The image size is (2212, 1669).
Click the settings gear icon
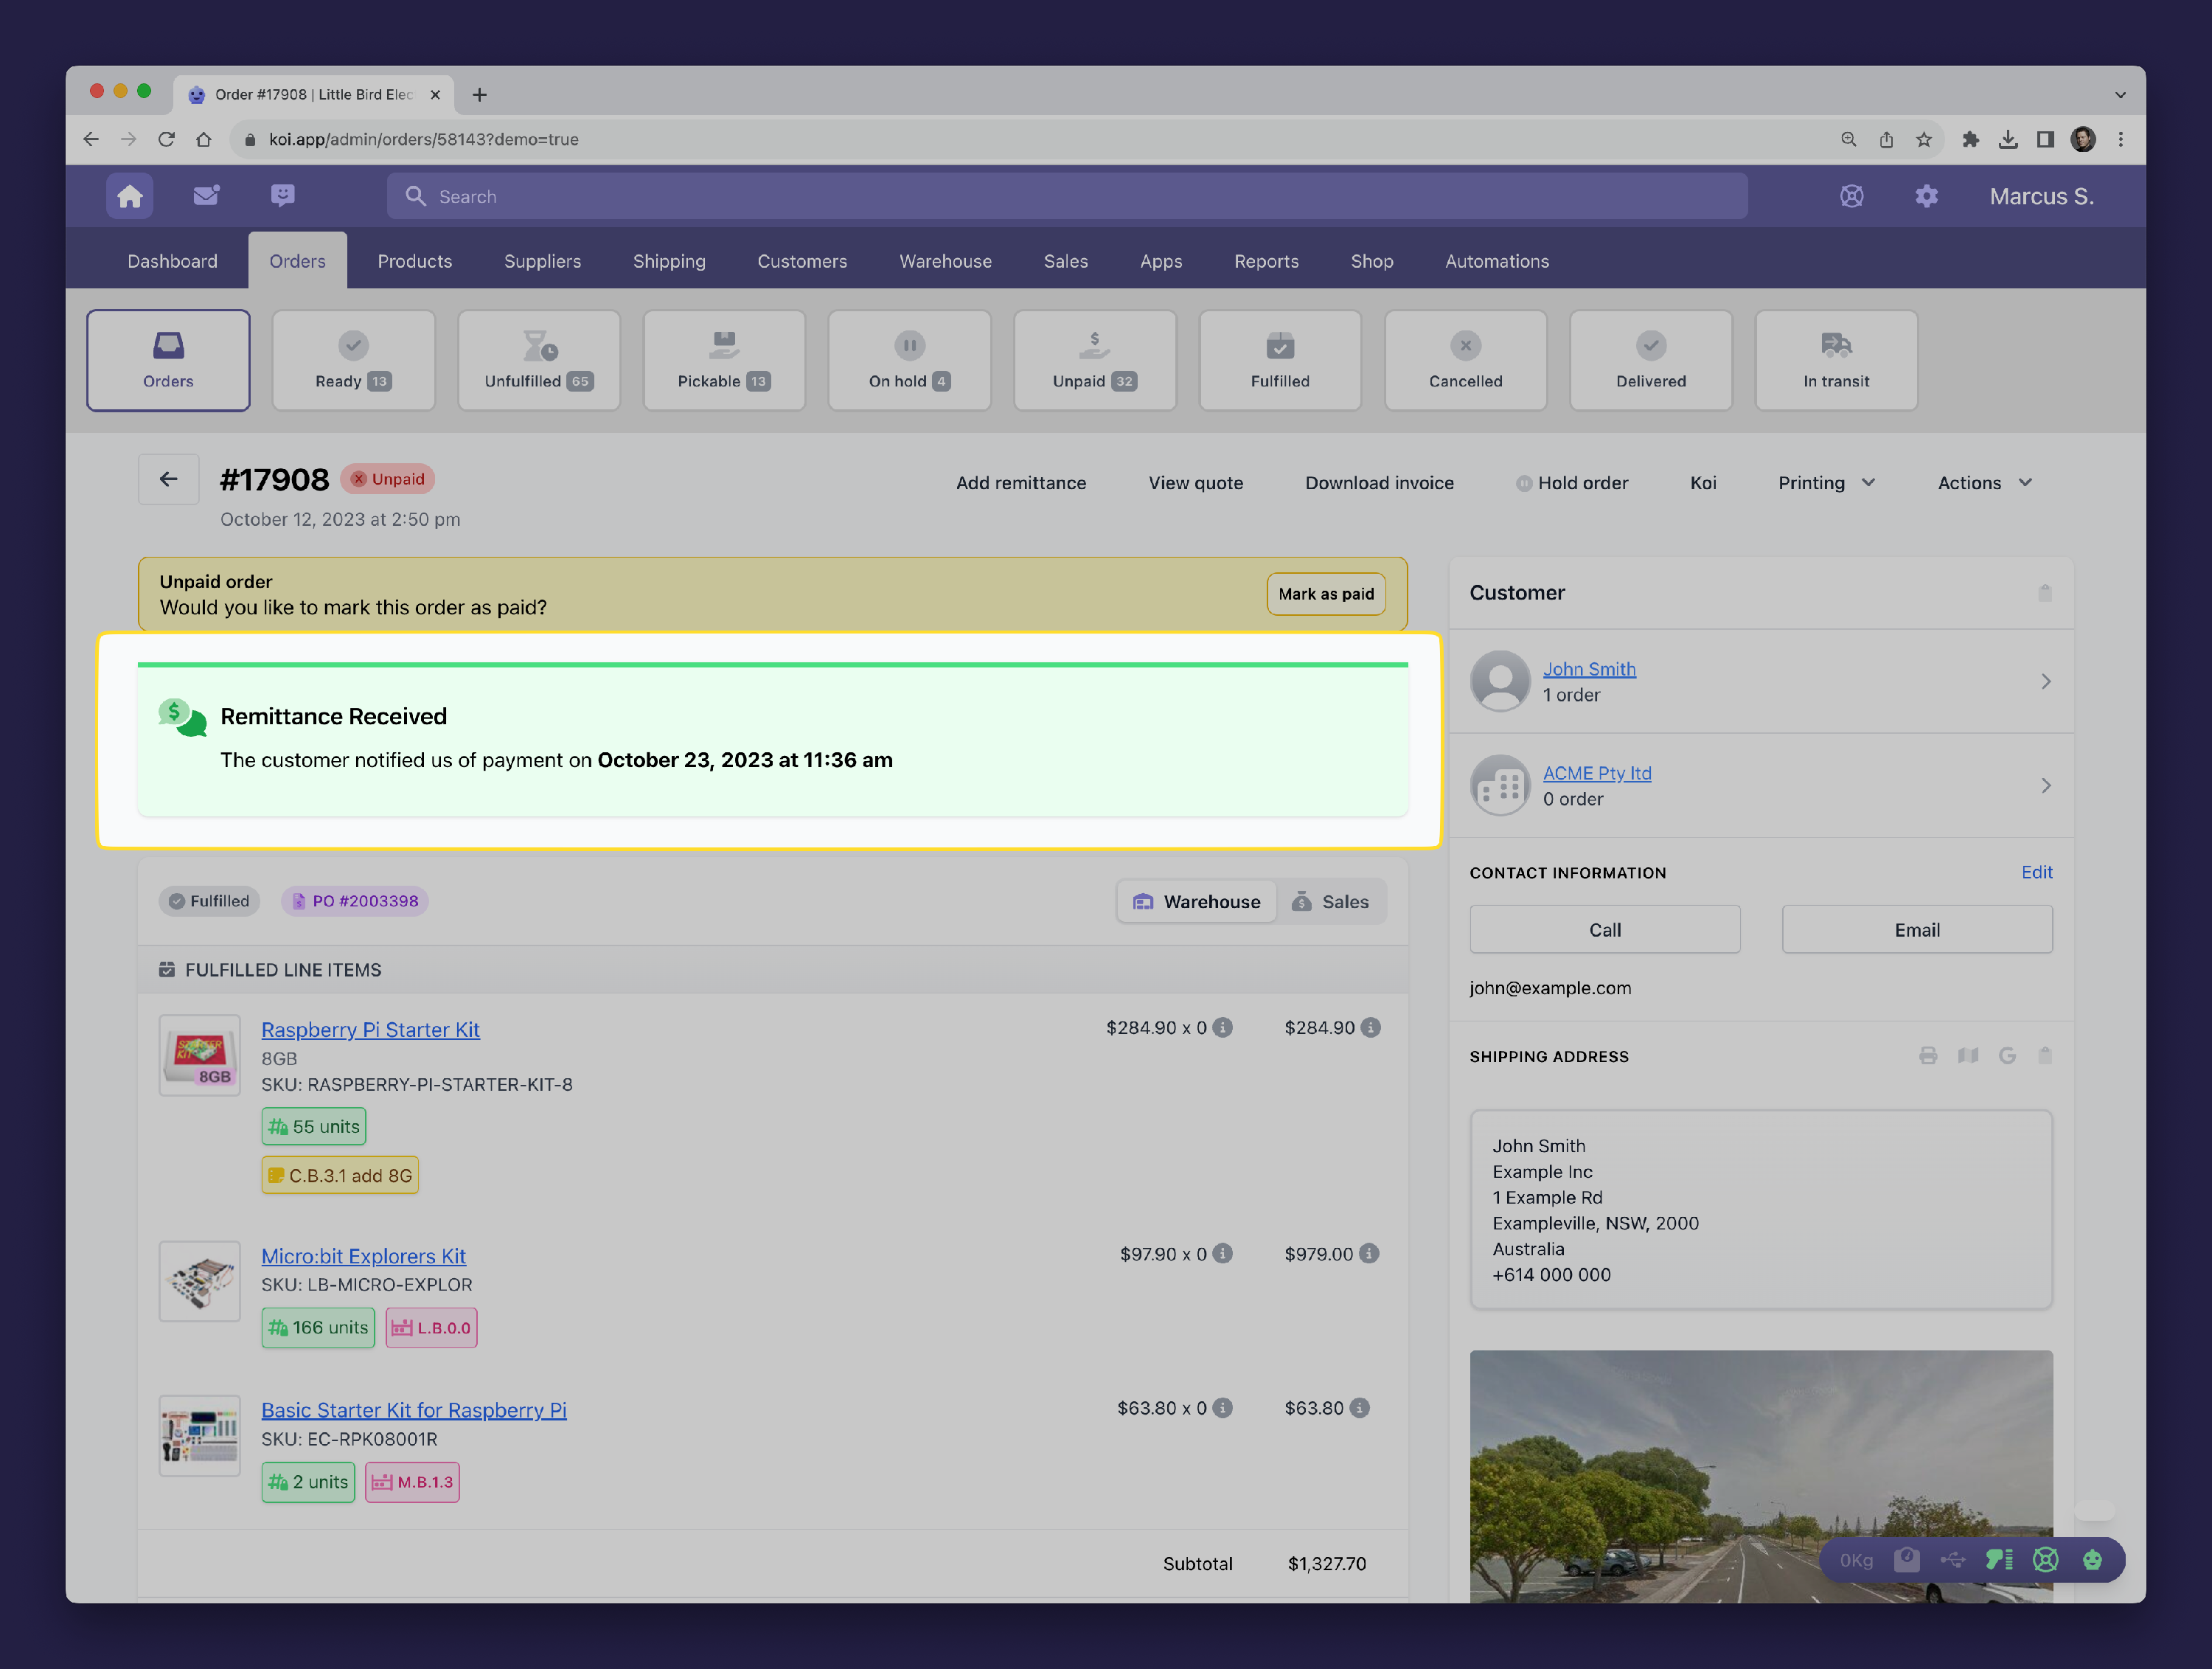pyautogui.click(x=1926, y=196)
